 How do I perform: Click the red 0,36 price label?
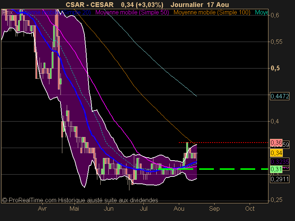tap(276, 143)
